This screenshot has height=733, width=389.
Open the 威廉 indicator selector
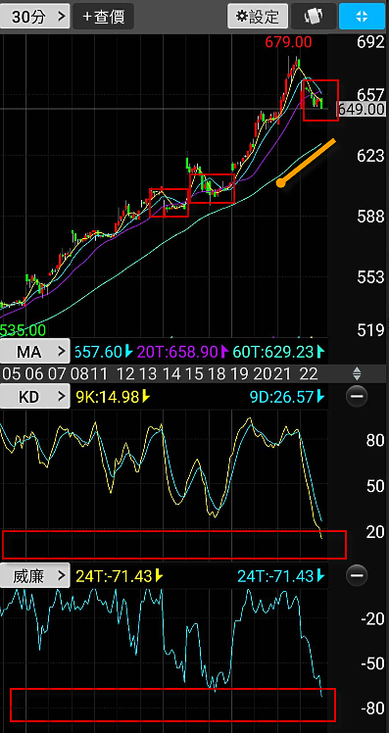[34, 576]
